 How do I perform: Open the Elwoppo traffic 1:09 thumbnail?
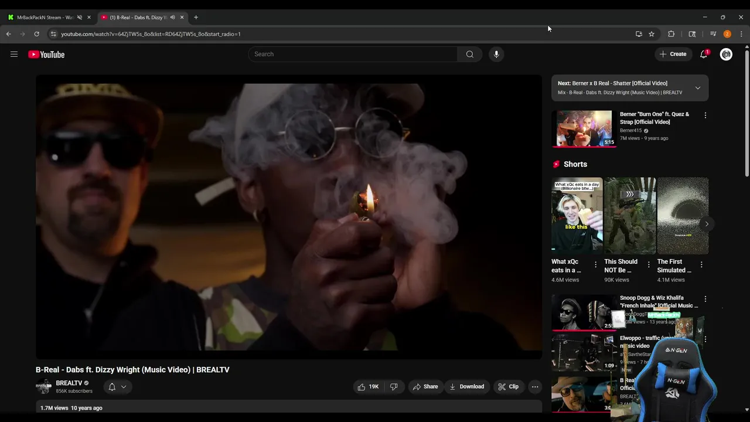(x=584, y=352)
